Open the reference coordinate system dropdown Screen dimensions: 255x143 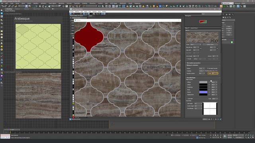(x=55, y=6)
